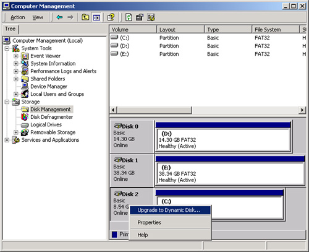309x252 pixels.
Task: Open the View menu
Action: (38, 17)
